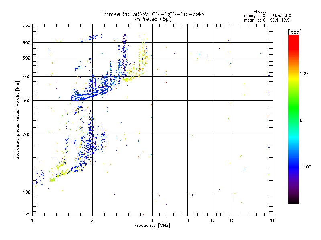Click the '[deg]' colorbar unit label

click(x=295, y=32)
